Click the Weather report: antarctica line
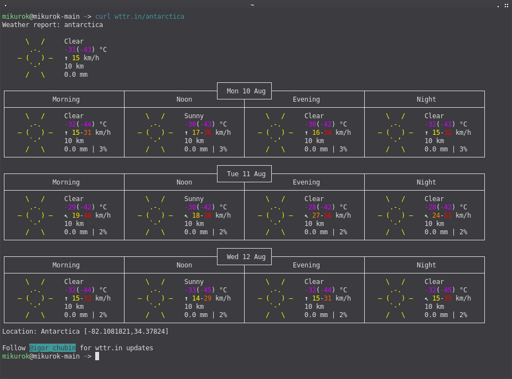 click(x=53, y=25)
